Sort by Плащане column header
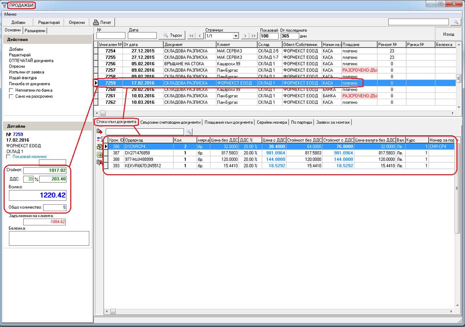 (359, 45)
